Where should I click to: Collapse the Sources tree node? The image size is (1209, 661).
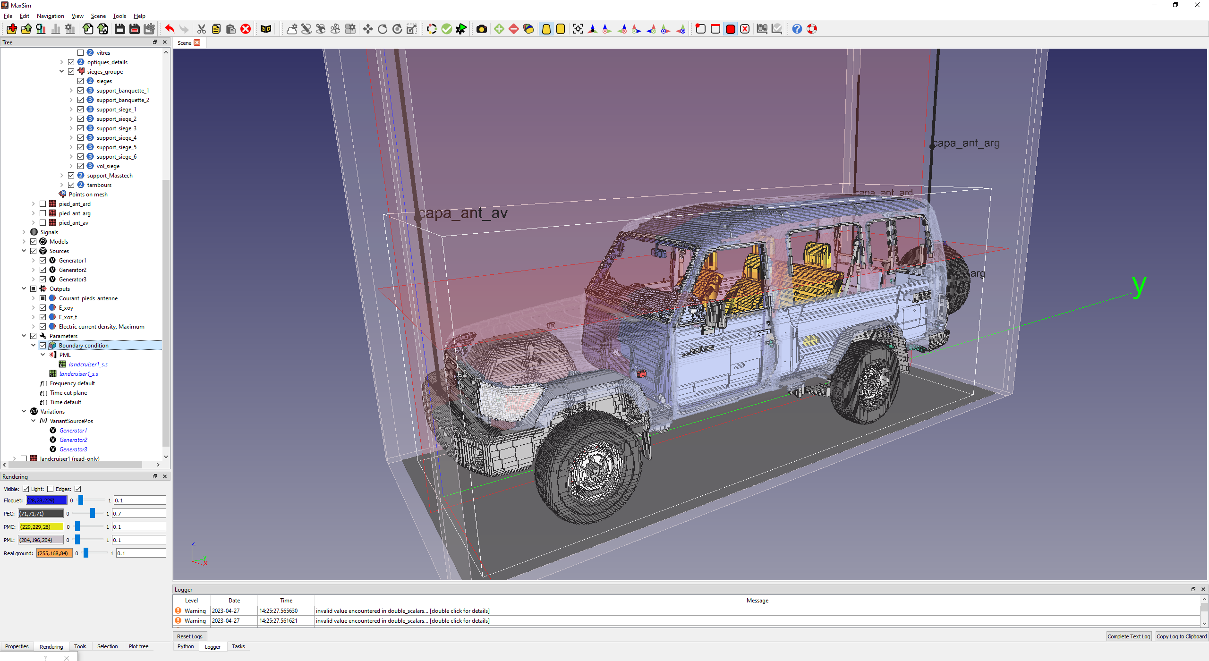pos(24,251)
